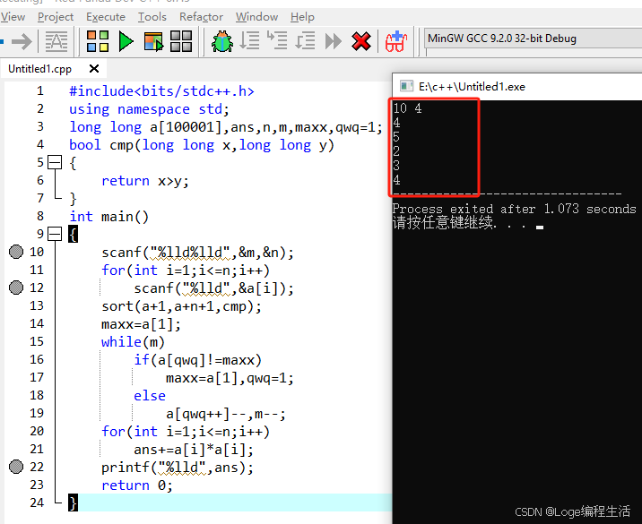Stop execution with the red X icon
This screenshot has width=642, height=524.
[361, 41]
